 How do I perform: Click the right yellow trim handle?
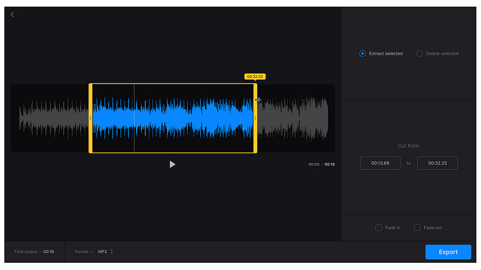pyautogui.click(x=255, y=118)
